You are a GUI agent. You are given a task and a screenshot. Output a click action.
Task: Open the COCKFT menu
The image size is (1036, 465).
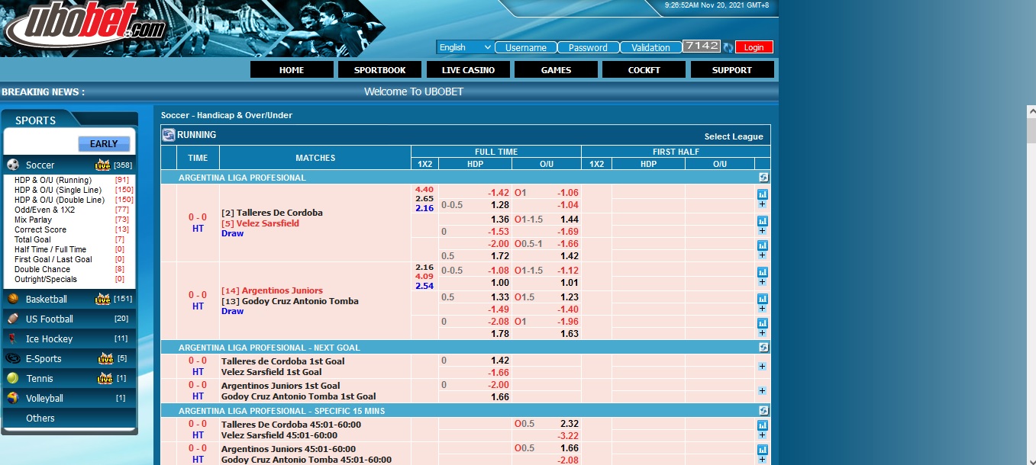[x=644, y=69]
